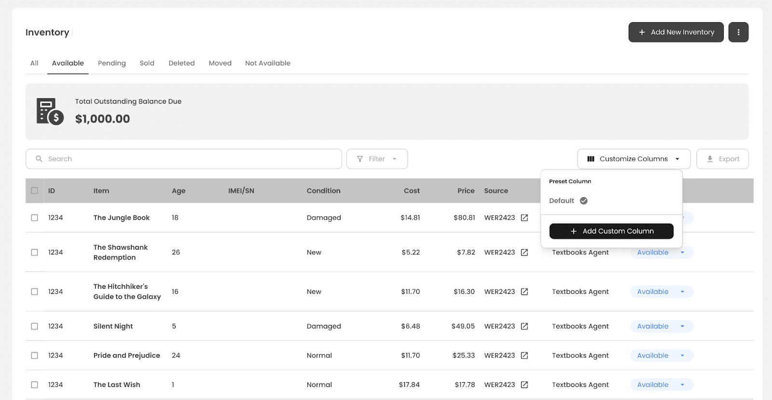Switch to the All tab
The width and height of the screenshot is (772, 400).
point(34,63)
